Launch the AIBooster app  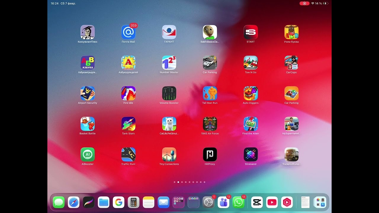[88, 154]
